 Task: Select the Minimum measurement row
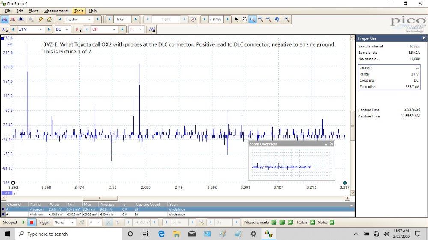click(178, 214)
